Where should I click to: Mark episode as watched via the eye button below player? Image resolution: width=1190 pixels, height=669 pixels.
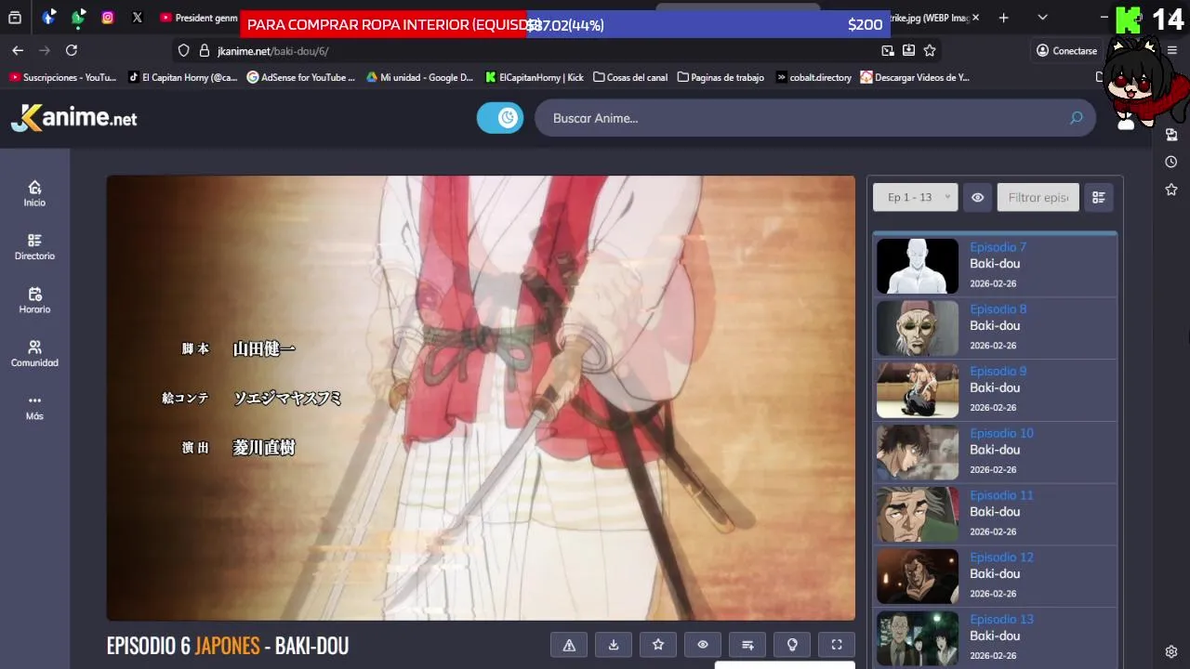click(703, 645)
